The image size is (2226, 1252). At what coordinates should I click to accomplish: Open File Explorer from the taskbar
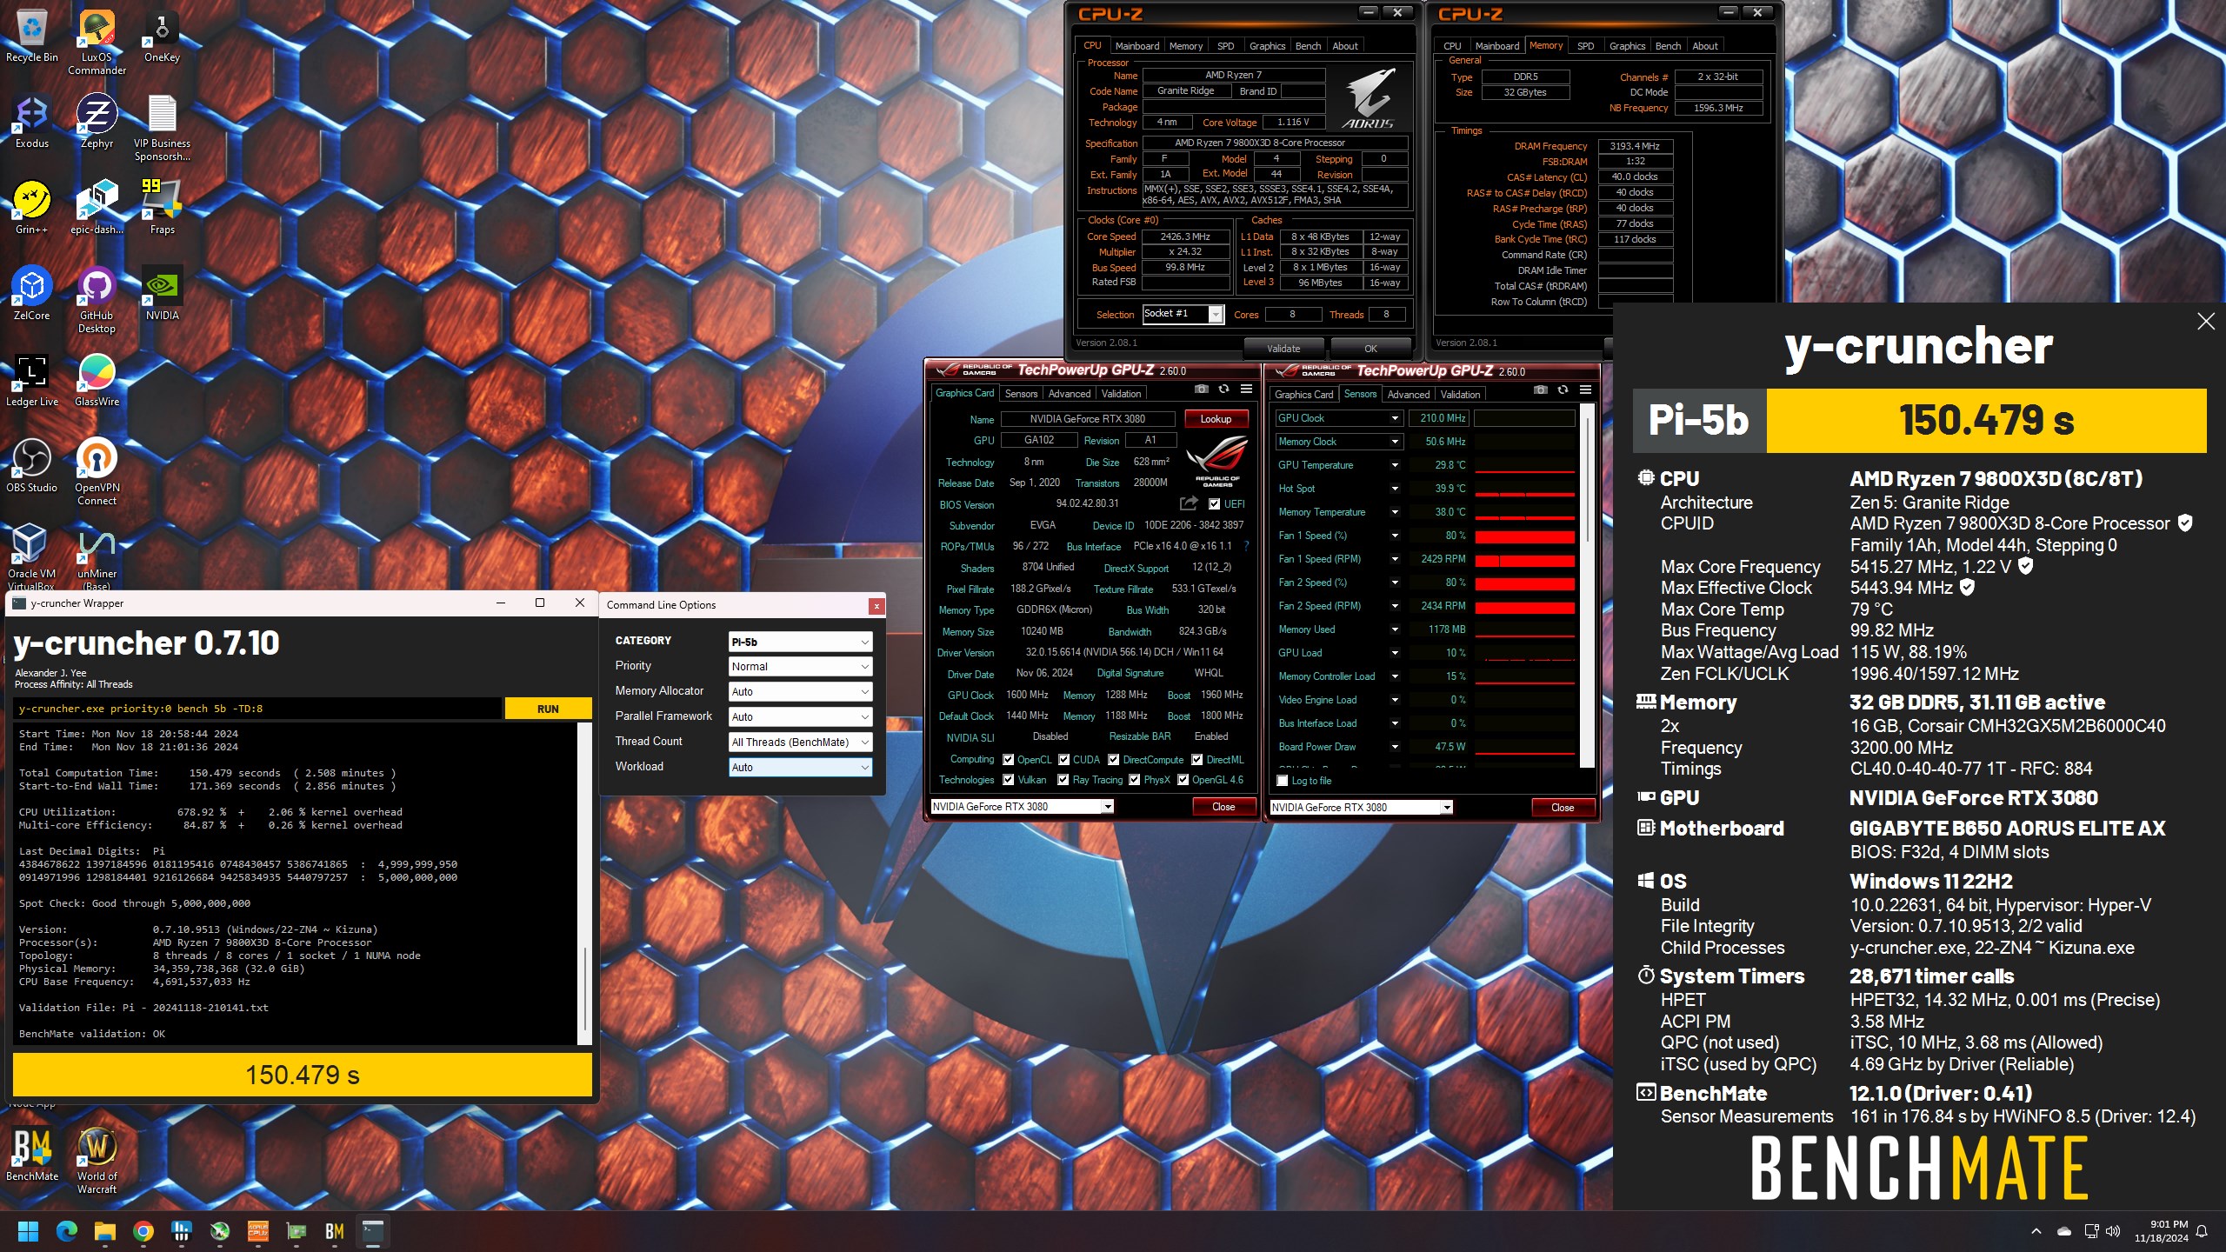pos(105,1231)
